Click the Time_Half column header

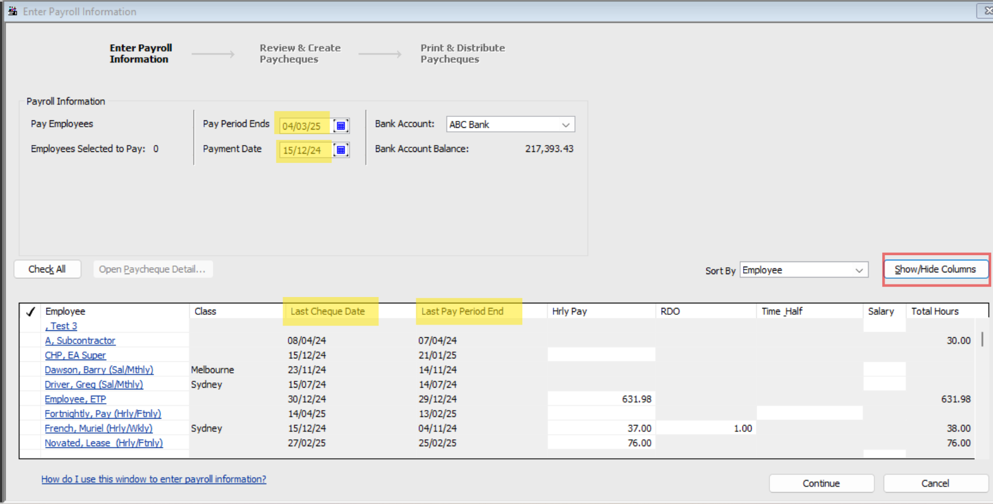(x=810, y=311)
